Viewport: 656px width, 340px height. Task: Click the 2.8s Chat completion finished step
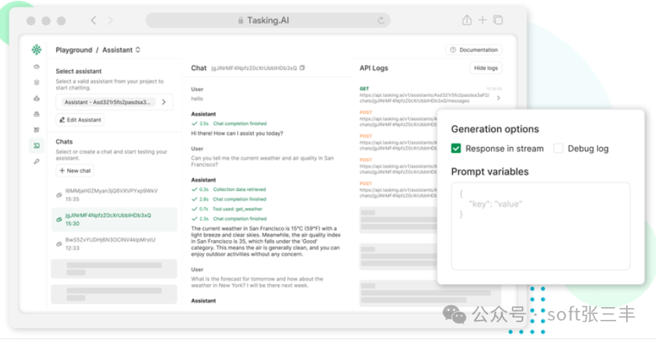pyautogui.click(x=229, y=199)
